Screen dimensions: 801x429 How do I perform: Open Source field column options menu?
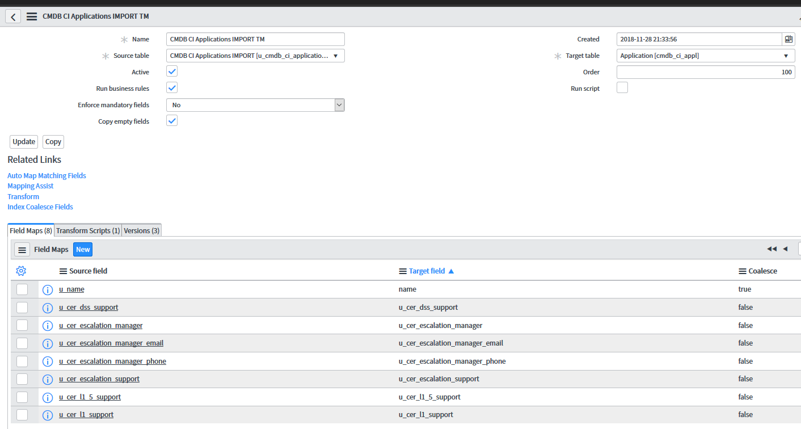point(63,271)
